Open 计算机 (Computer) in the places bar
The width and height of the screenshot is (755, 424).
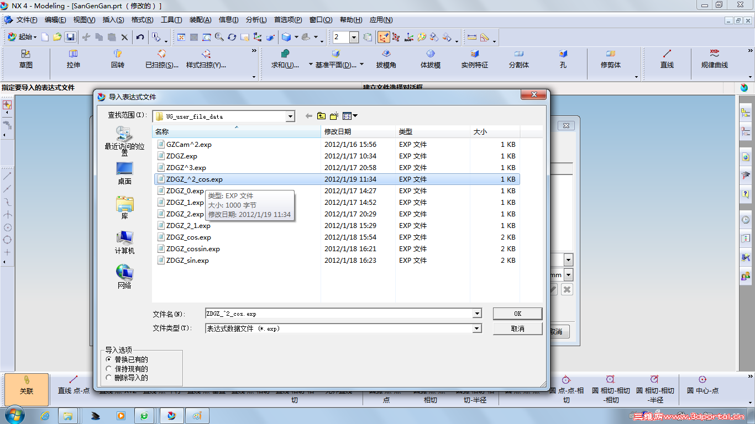(124, 242)
